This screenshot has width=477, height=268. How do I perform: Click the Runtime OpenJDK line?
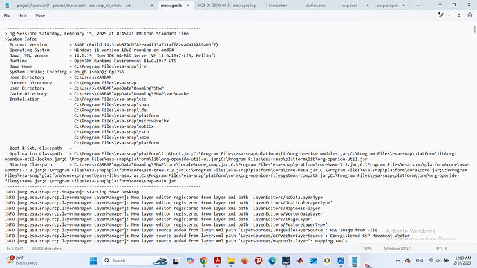tap(93, 61)
